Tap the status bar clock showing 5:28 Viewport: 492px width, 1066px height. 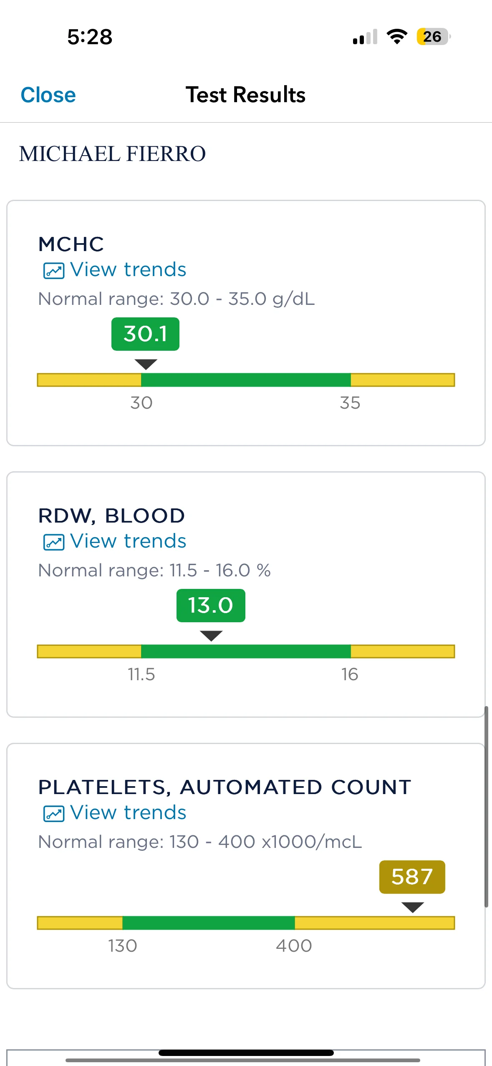[x=90, y=37]
